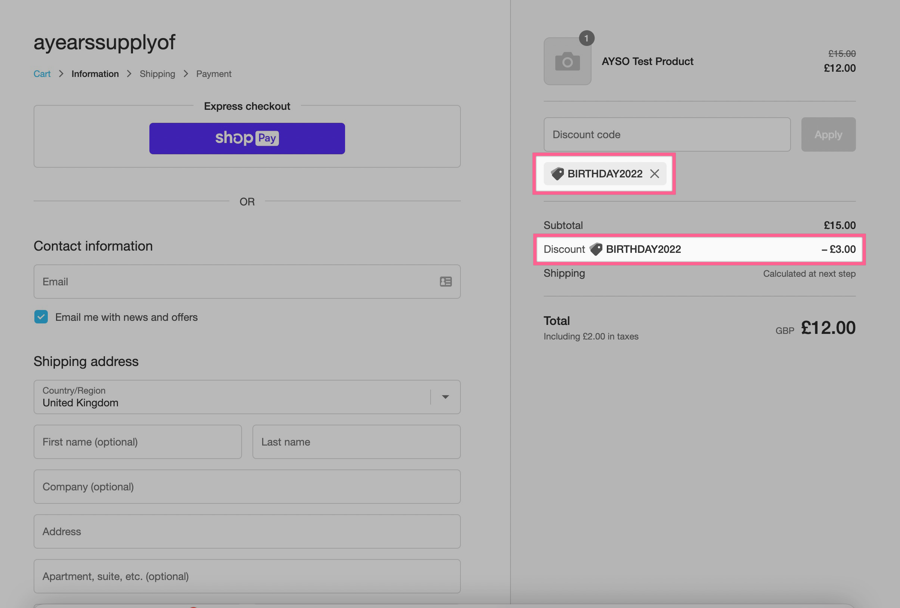Click the product camera placeholder thumbnail
The image size is (900, 608).
567,62
